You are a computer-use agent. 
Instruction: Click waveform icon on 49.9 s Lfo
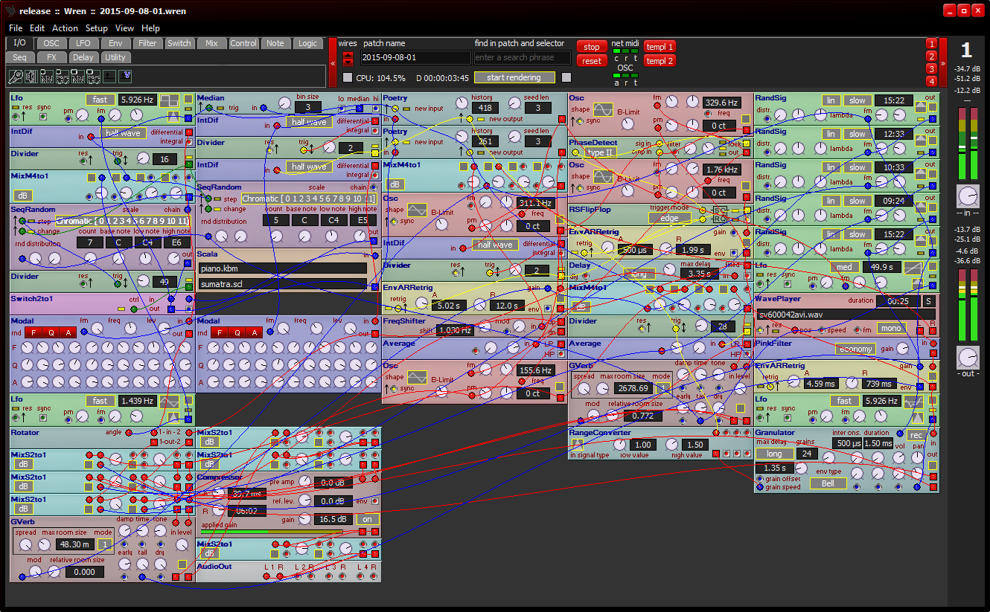(914, 268)
